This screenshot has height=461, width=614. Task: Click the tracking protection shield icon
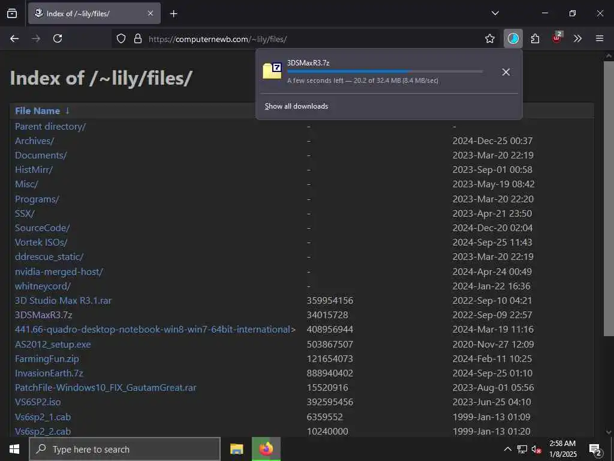[121, 39]
